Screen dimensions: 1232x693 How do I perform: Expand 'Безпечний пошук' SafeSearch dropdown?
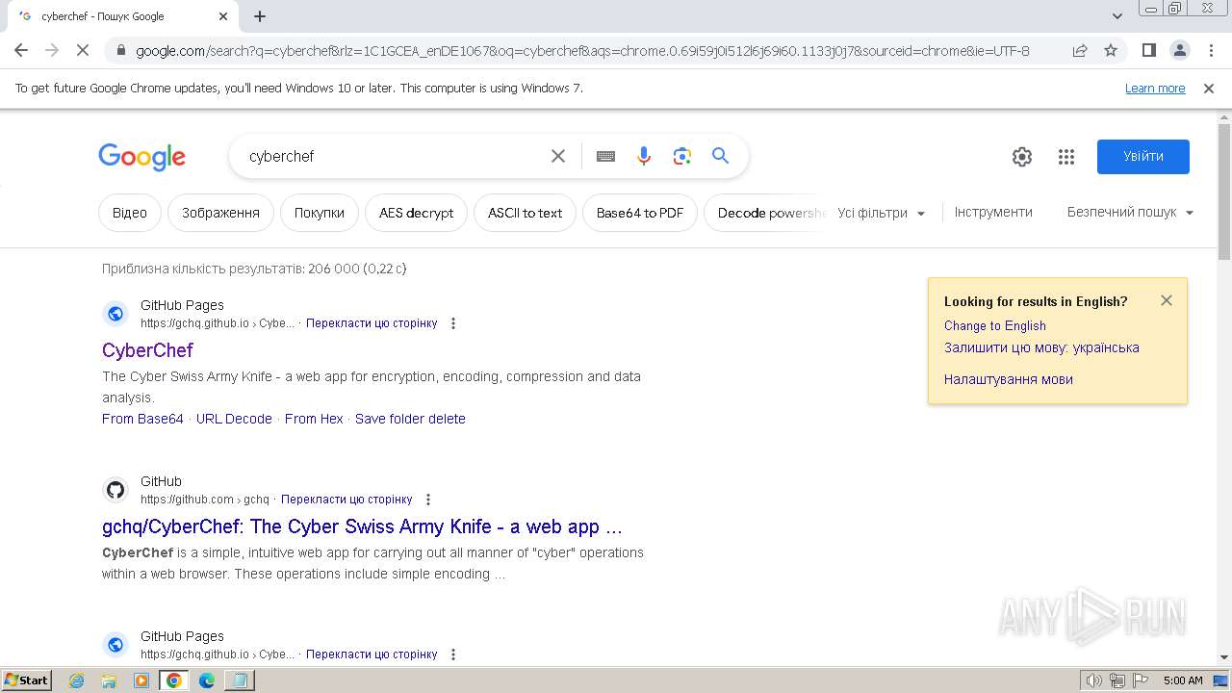pos(1130,212)
